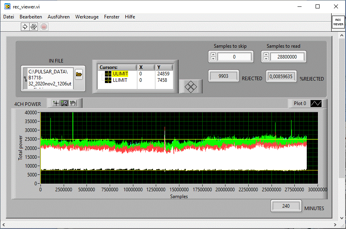Click the Plot 0 legend label

(x=300, y=103)
